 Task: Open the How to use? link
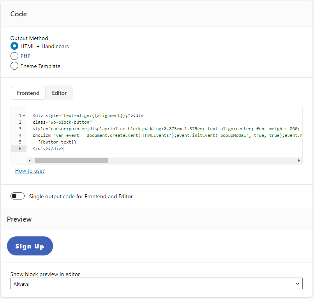click(x=30, y=171)
